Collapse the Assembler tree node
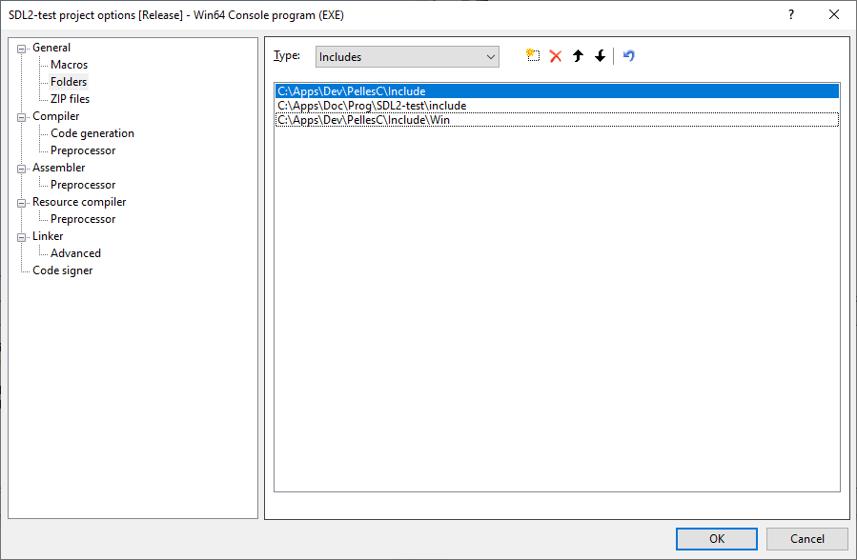Screen dimensions: 857x560 pyautogui.click(x=21, y=169)
